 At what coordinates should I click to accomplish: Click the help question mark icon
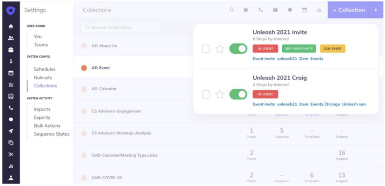(x=246, y=10)
